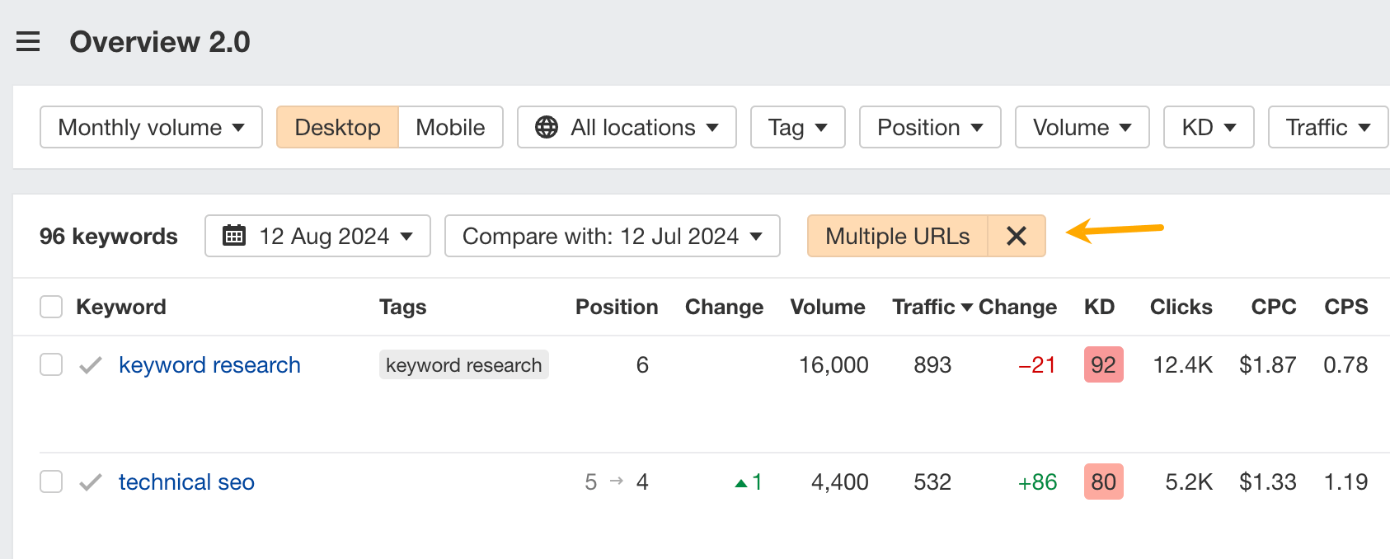
Task: Open the Compare with: 12 Jul 2024 dropdown
Action: click(612, 236)
